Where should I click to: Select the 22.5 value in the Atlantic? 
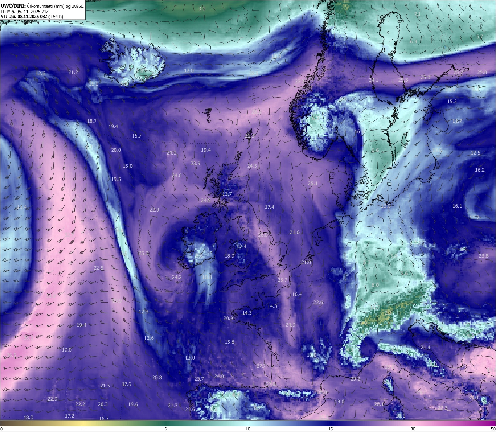(x=98, y=268)
